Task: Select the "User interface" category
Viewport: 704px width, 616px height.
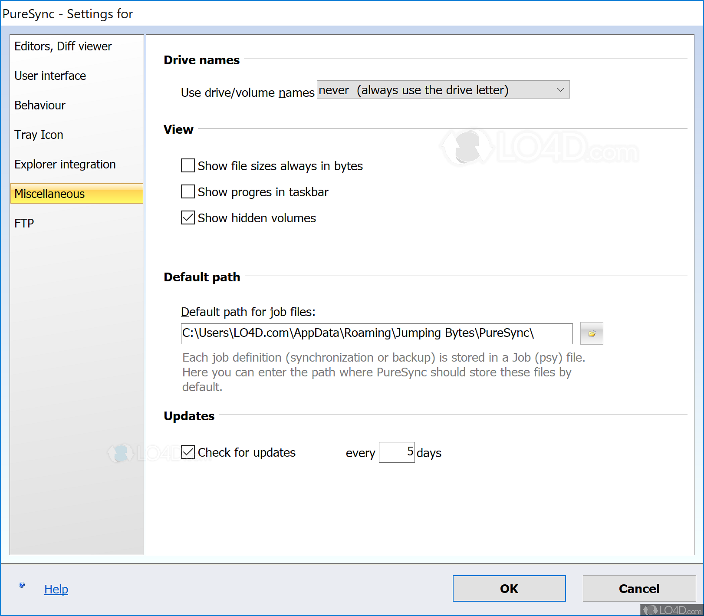Action: (x=50, y=76)
